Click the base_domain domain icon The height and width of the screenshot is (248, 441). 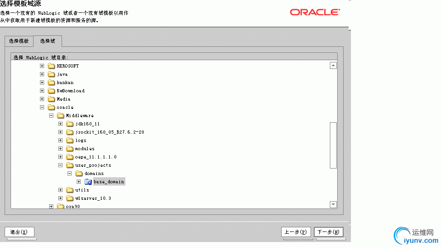pyautogui.click(x=88, y=182)
